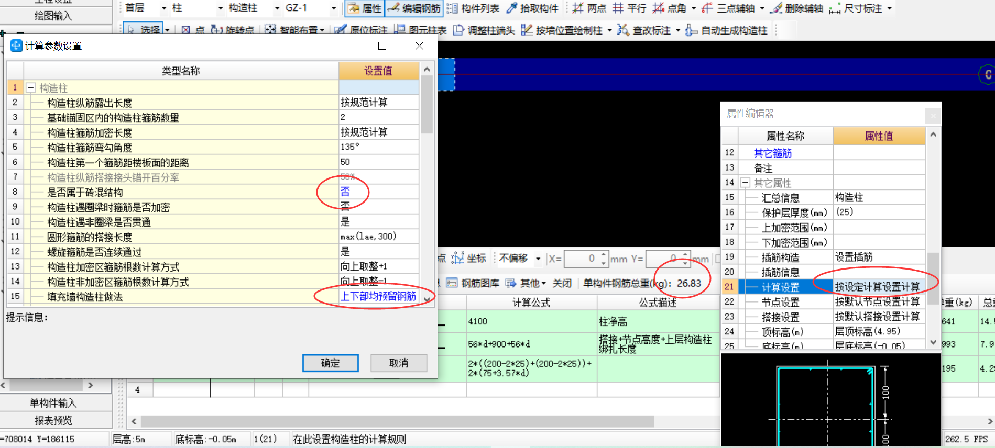Click the 构造柱纵筋露出长度 value 按规范计算
This screenshot has width=995, height=448.
point(378,102)
